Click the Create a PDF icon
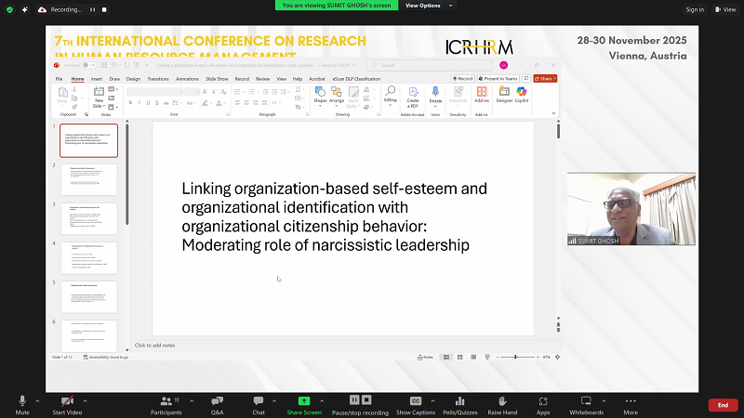744x418 pixels. [x=413, y=98]
